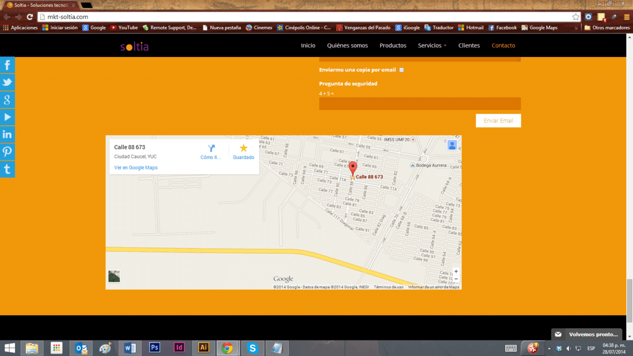This screenshot has height=356, width=633.
Task: Click the Enviar Email button
Action: point(498,121)
